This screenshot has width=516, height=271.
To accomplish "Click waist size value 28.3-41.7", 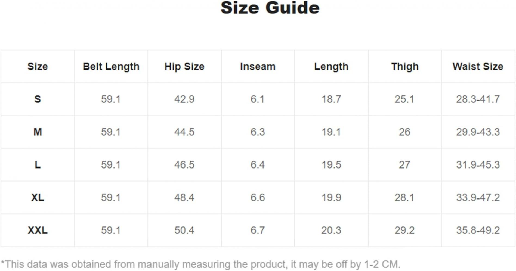I will (478, 99).
